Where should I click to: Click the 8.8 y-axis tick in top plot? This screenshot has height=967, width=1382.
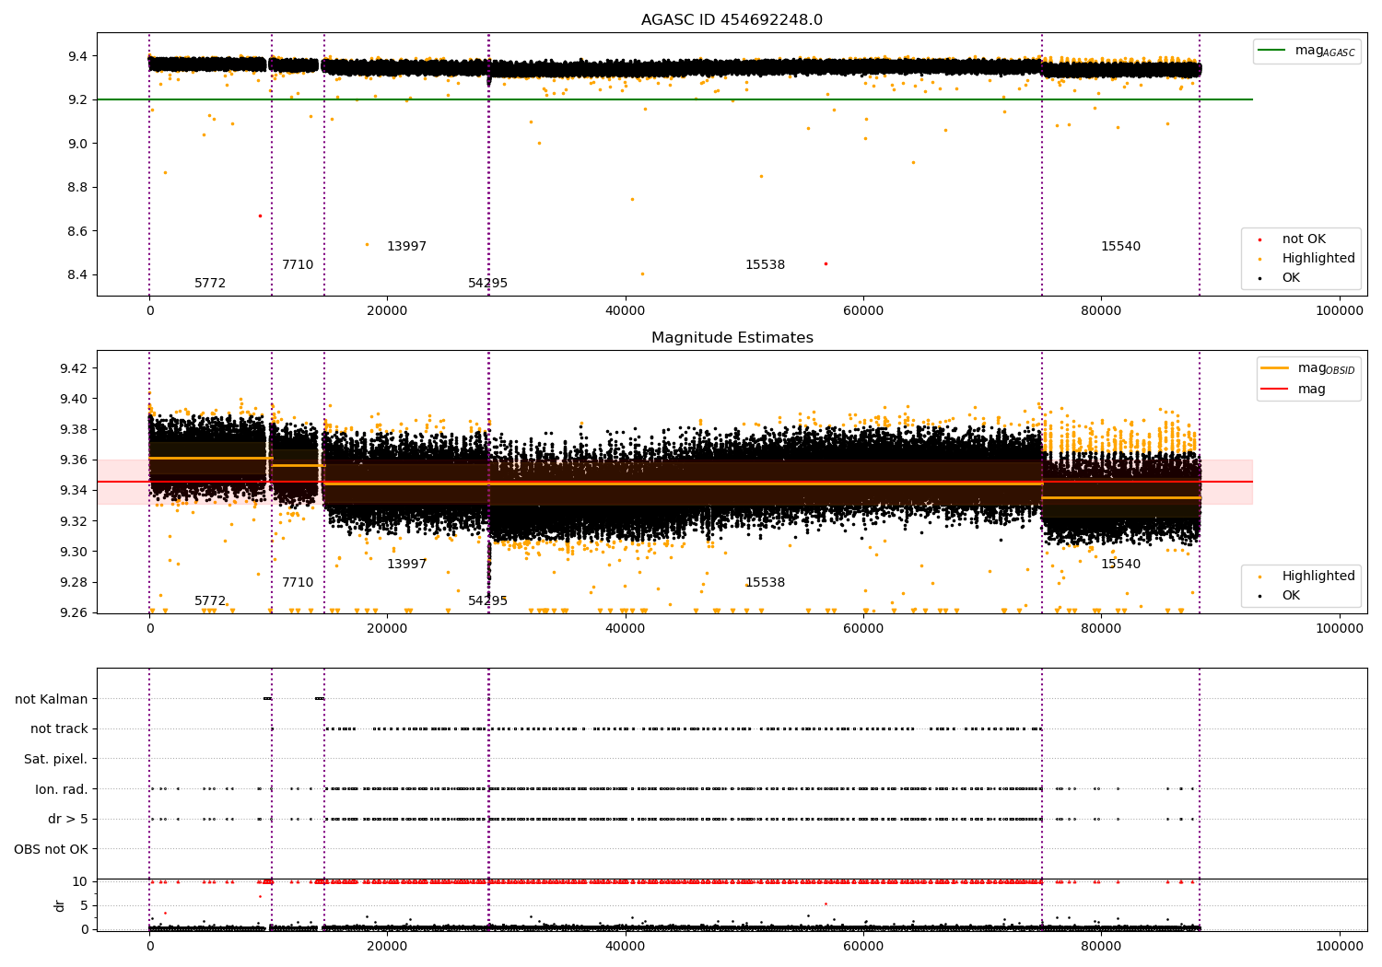(77, 188)
